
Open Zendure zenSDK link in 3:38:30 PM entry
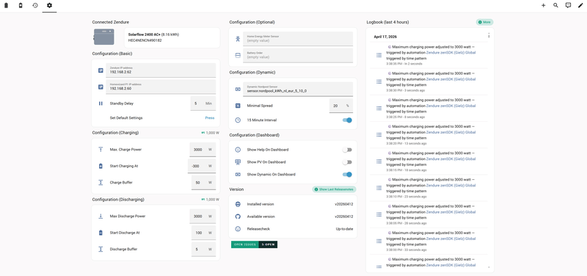click(451, 79)
